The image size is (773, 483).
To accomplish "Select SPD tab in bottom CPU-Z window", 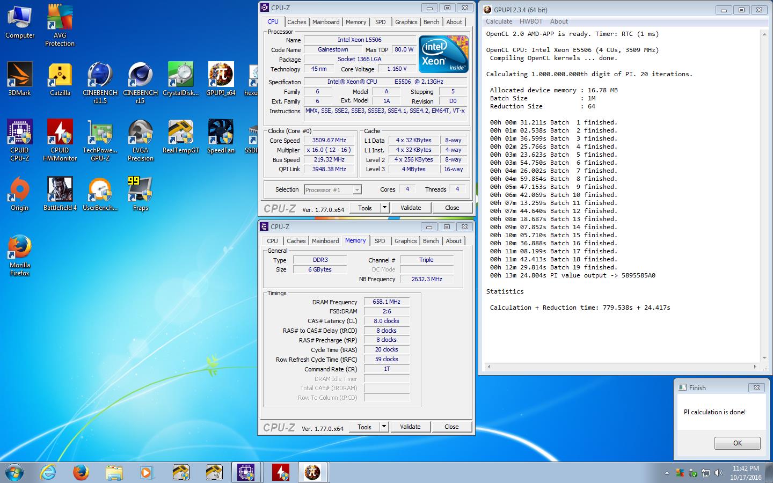I will pos(380,241).
